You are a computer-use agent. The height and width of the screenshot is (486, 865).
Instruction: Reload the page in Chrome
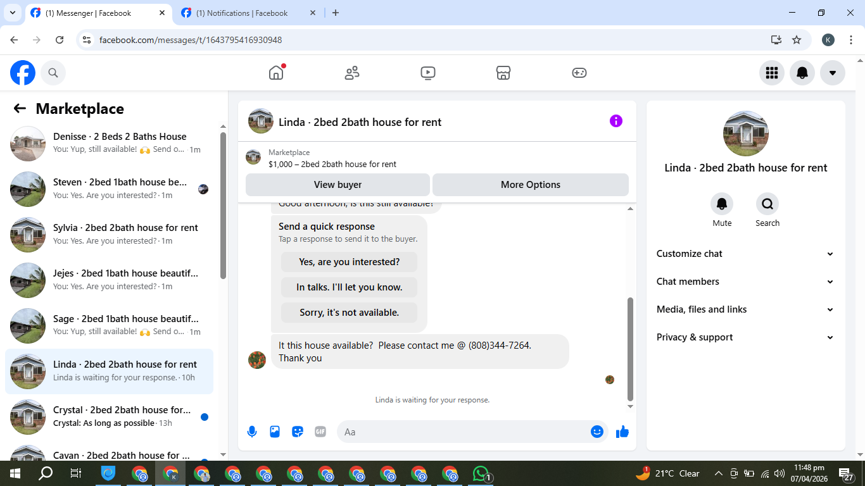click(60, 40)
